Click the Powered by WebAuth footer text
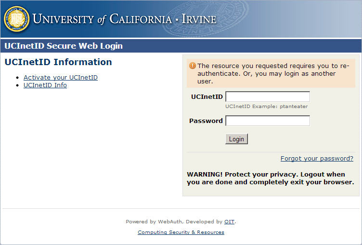The width and height of the screenshot is (362, 245). (x=173, y=222)
